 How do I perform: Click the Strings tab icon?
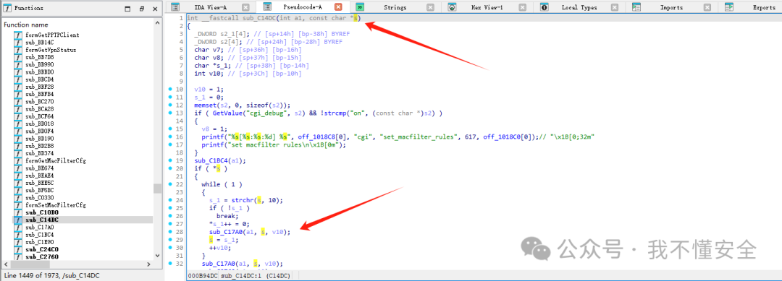coord(360,7)
